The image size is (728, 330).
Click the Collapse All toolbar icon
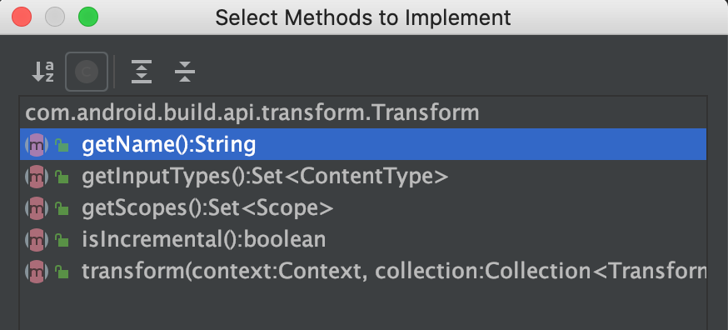point(185,72)
